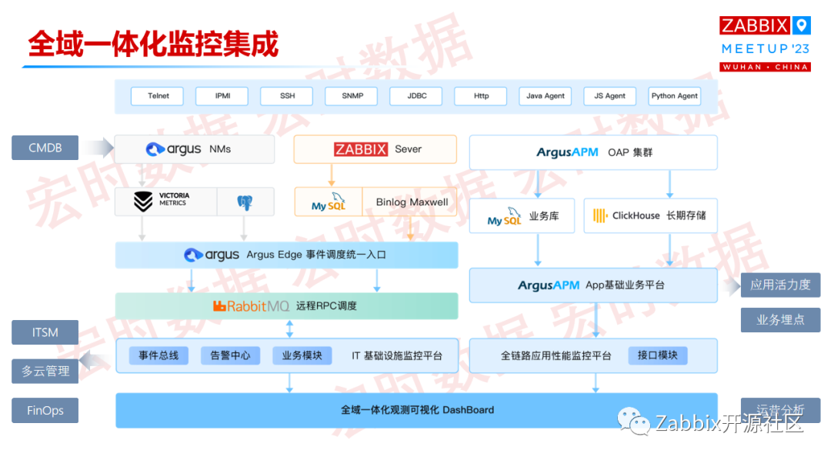Select the WUHAN · CHINA banner
831x460 pixels.
tap(765, 67)
